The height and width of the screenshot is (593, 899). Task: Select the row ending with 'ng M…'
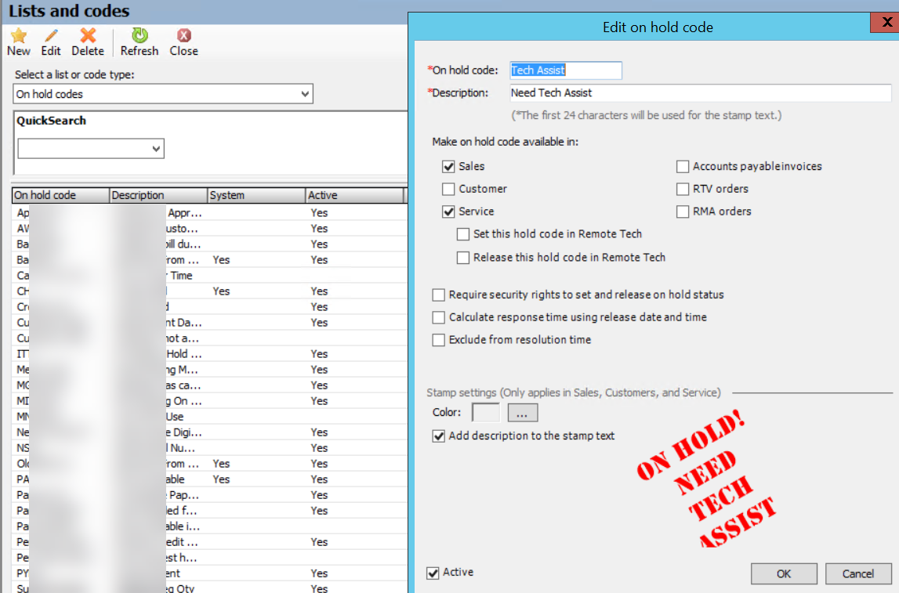[x=209, y=370]
